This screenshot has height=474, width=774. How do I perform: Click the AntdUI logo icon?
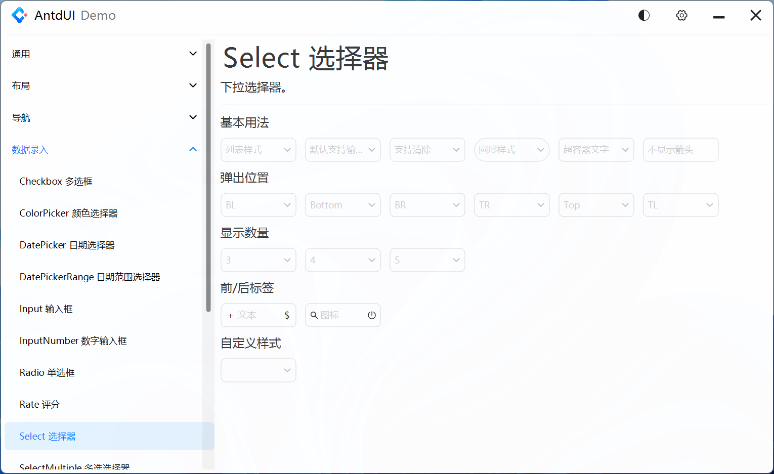19,15
